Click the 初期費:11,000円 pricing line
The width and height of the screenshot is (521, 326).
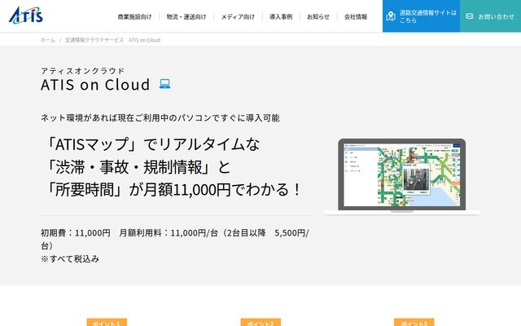[x=175, y=239]
